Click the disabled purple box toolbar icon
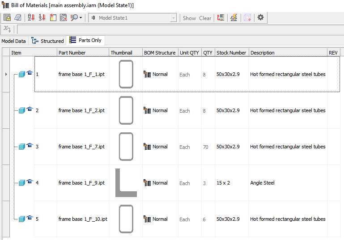The height and width of the screenshot is (240, 344). click(247, 17)
